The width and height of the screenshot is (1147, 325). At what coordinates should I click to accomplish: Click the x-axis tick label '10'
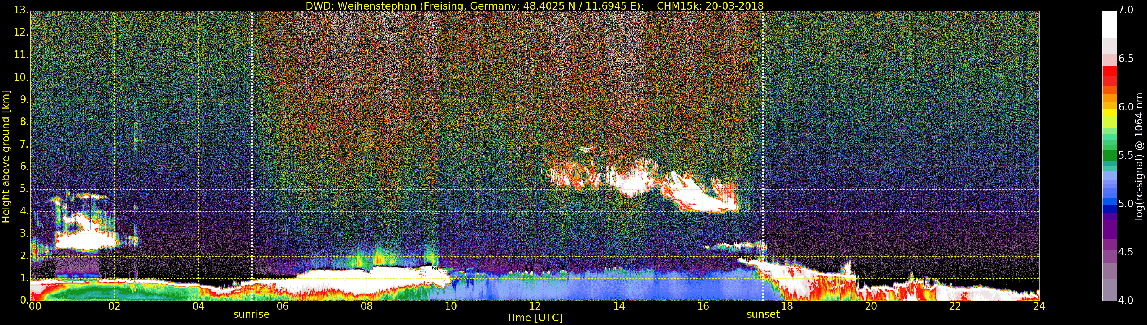coord(451,306)
